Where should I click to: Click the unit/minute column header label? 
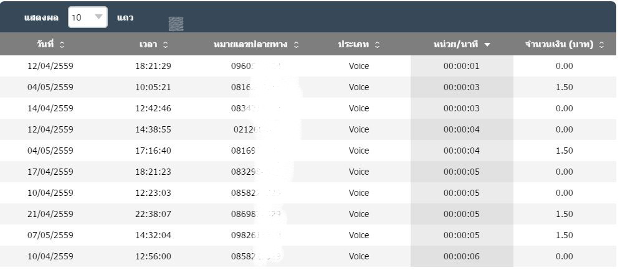pos(455,45)
